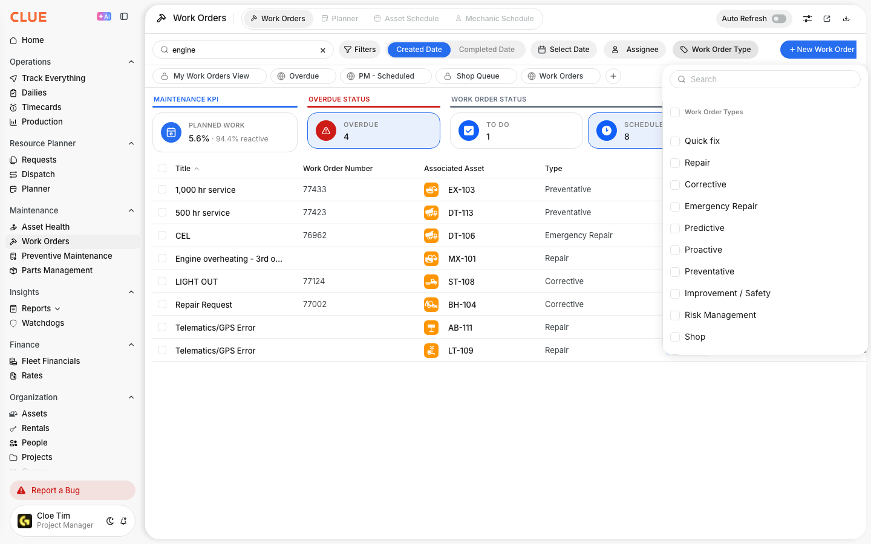871x544 pixels.
Task: Collapse the Resource Planner section
Action: coord(131,143)
